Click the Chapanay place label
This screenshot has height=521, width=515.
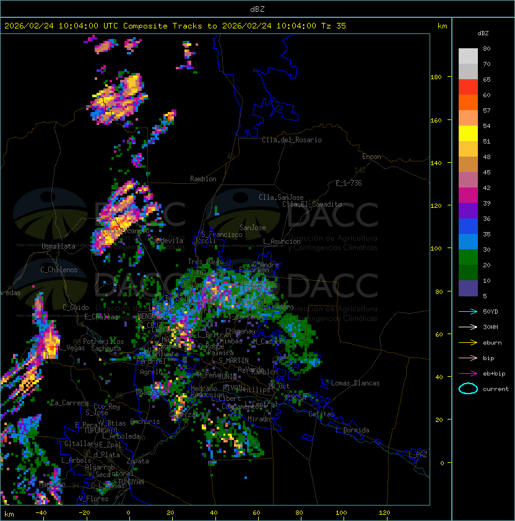pyautogui.click(x=240, y=331)
